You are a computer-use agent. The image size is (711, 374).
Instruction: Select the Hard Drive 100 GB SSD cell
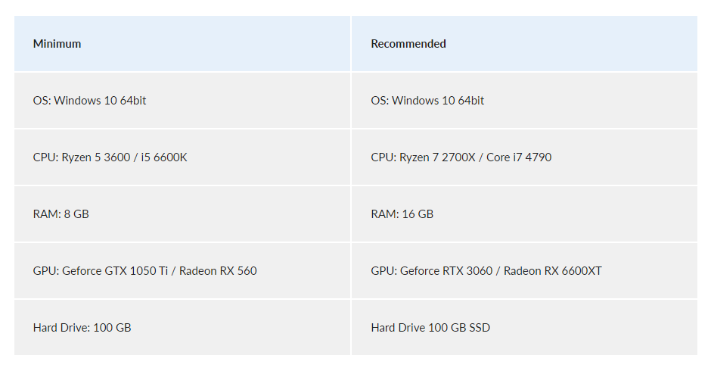pyautogui.click(x=525, y=327)
